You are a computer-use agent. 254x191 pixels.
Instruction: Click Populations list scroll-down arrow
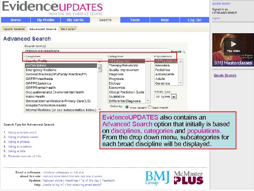pyautogui.click(x=181, y=83)
